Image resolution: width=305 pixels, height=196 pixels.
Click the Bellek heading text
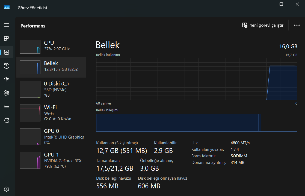(108, 45)
